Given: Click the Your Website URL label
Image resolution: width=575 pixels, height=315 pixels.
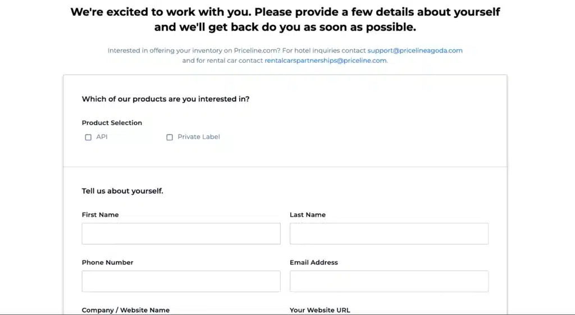Looking at the screenshot, I should click(x=320, y=311).
